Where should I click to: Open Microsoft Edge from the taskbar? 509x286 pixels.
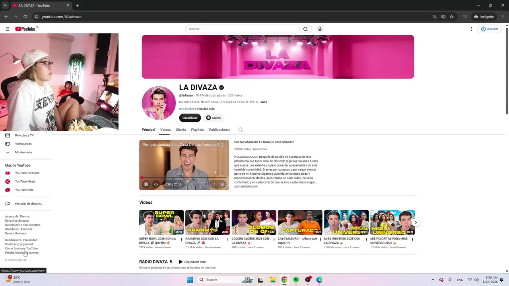(319, 280)
